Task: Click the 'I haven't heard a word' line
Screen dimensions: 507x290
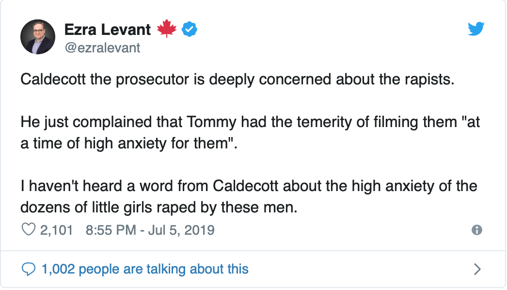Action: pyautogui.click(x=249, y=186)
